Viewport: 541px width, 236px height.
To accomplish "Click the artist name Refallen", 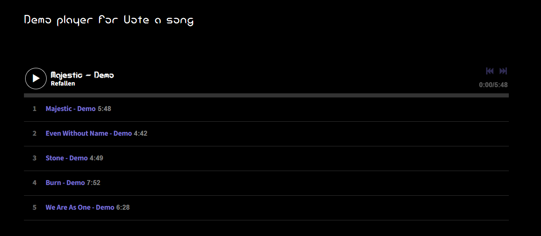I will click(63, 83).
